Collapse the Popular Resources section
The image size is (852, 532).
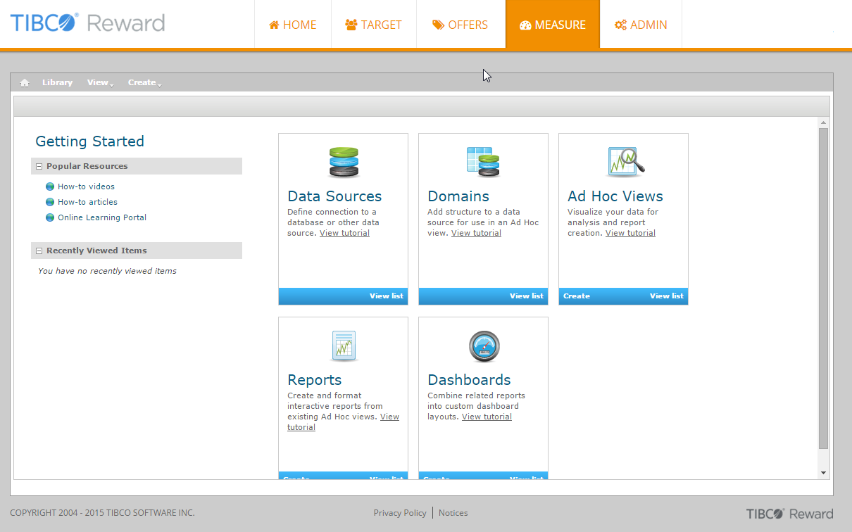tap(39, 167)
